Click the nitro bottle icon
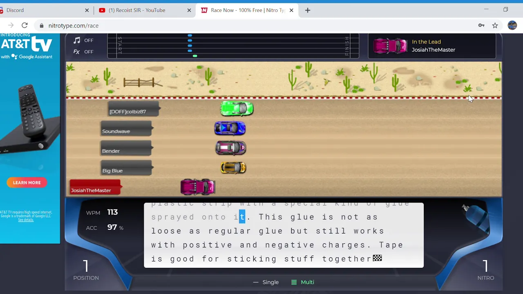The image size is (523, 294). pos(475,218)
